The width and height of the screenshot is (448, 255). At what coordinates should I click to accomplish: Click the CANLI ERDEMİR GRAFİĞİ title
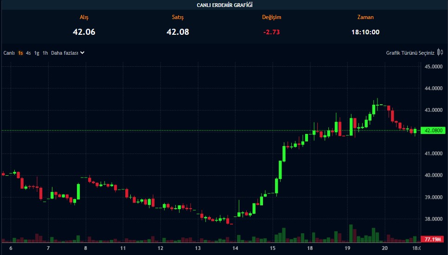click(x=224, y=5)
